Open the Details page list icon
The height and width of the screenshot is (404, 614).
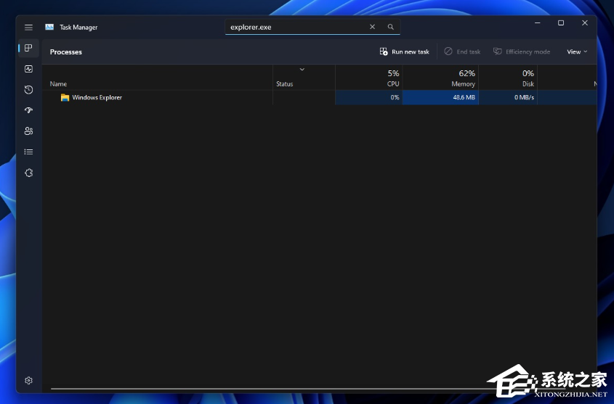[x=28, y=152]
